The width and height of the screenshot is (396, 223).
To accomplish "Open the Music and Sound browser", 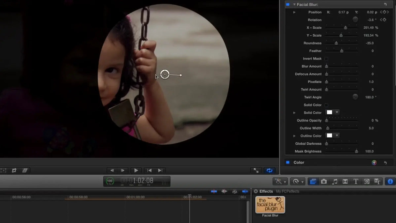I will (335, 181).
